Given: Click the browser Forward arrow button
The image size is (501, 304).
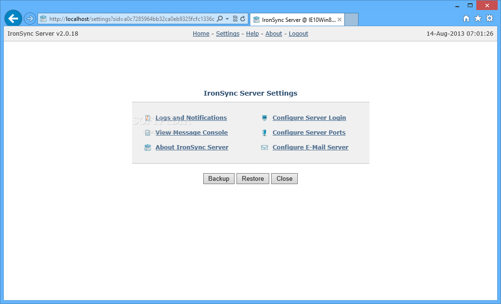Looking at the screenshot, I should coord(30,19).
